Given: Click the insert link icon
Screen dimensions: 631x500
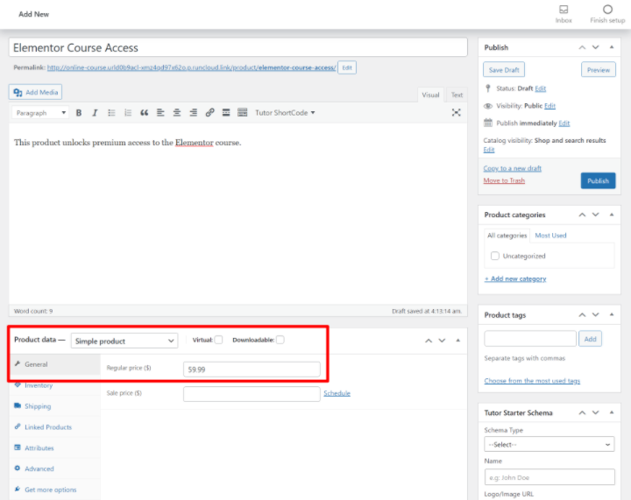Looking at the screenshot, I should click(209, 113).
